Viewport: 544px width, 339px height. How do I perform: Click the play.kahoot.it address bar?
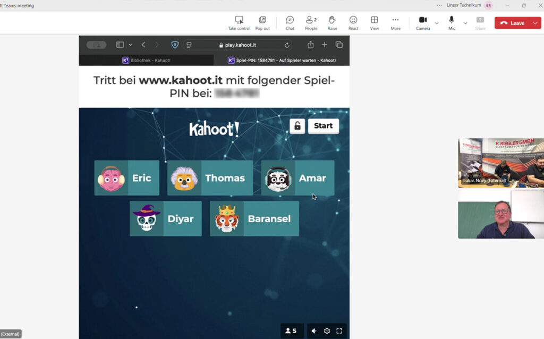(x=237, y=45)
